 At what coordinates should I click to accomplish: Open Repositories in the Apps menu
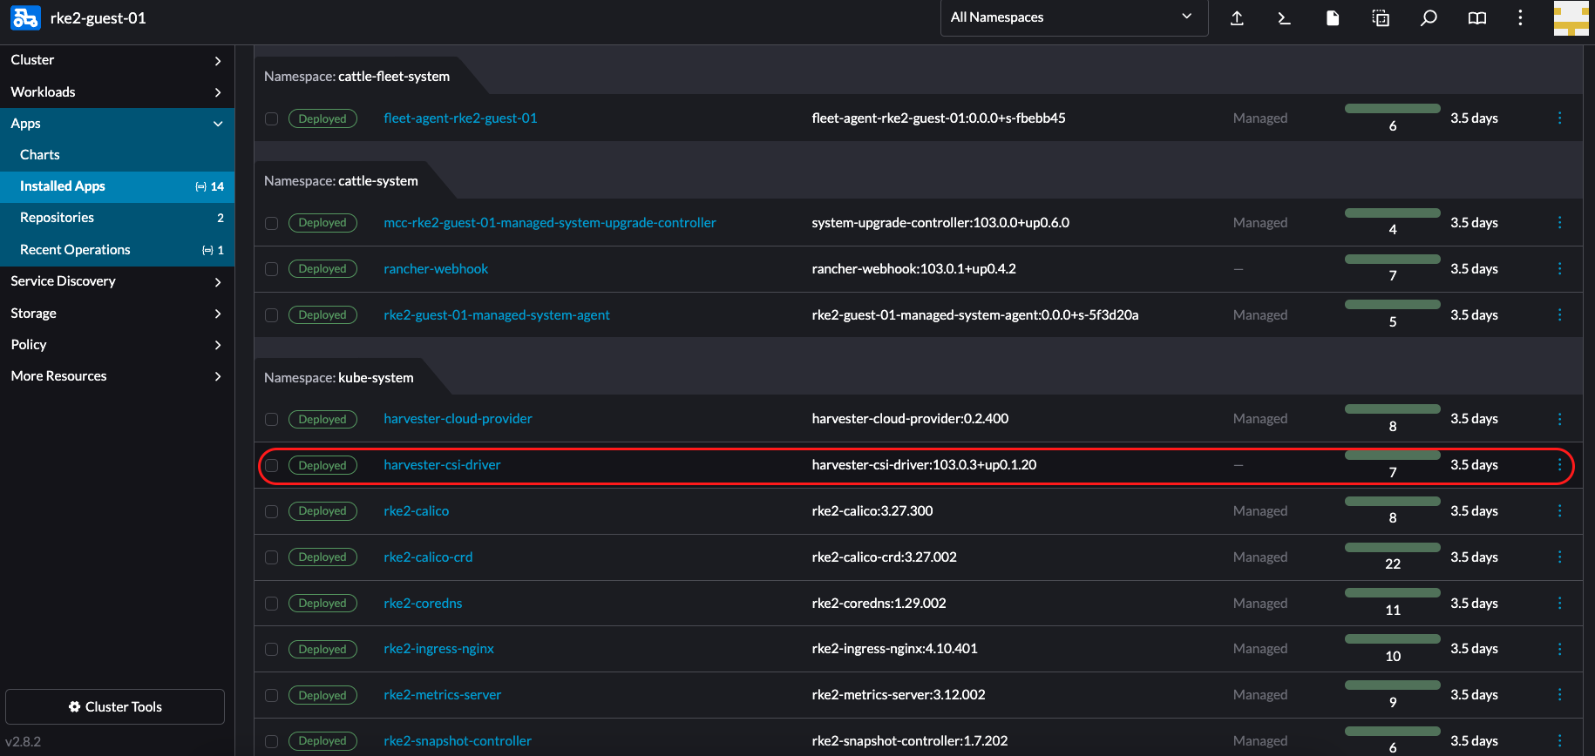tap(58, 218)
